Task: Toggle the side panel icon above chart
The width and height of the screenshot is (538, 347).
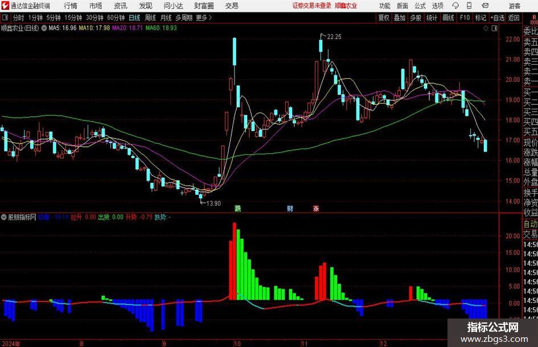Action: 494,28
